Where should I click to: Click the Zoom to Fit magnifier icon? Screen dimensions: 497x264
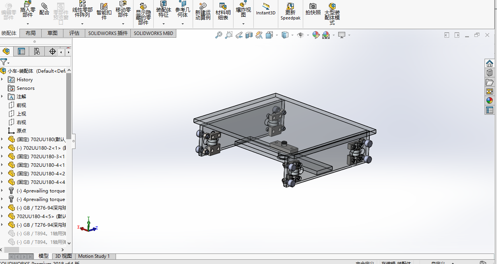point(219,35)
